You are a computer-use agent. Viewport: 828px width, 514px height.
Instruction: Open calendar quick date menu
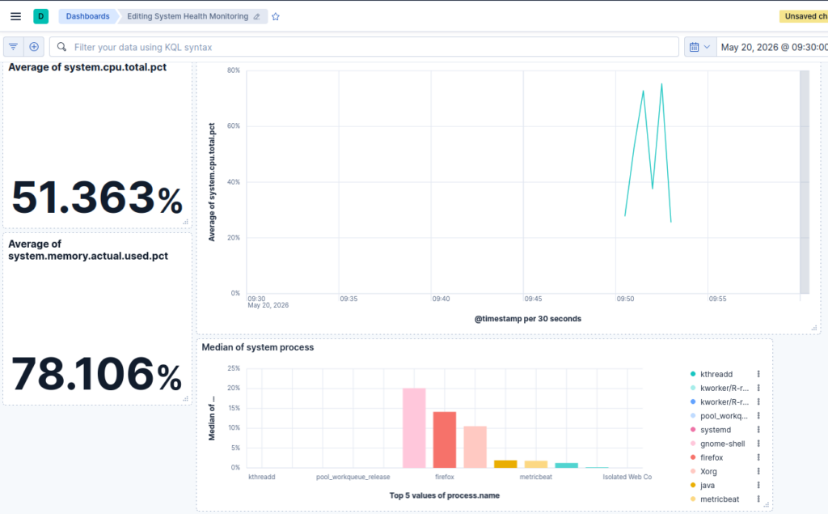click(x=700, y=47)
